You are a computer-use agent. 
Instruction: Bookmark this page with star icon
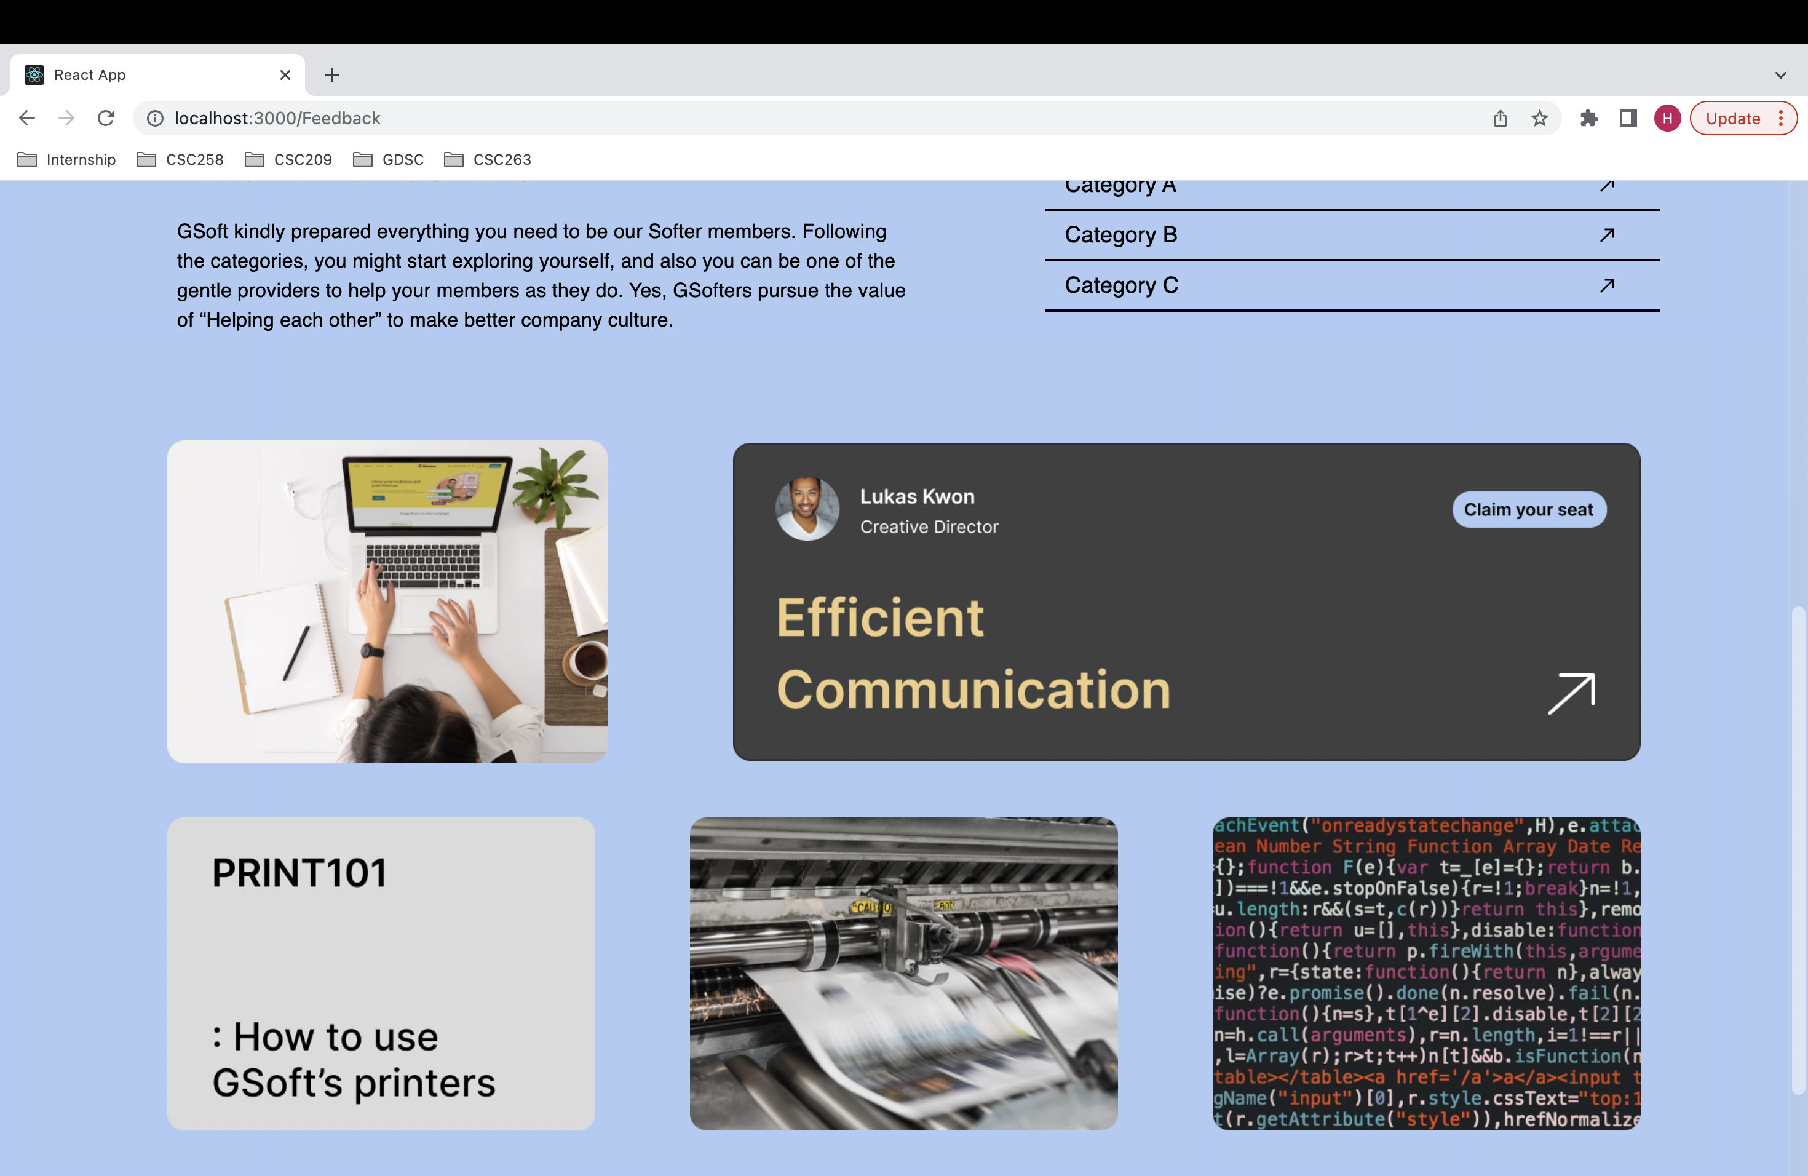coord(1540,119)
